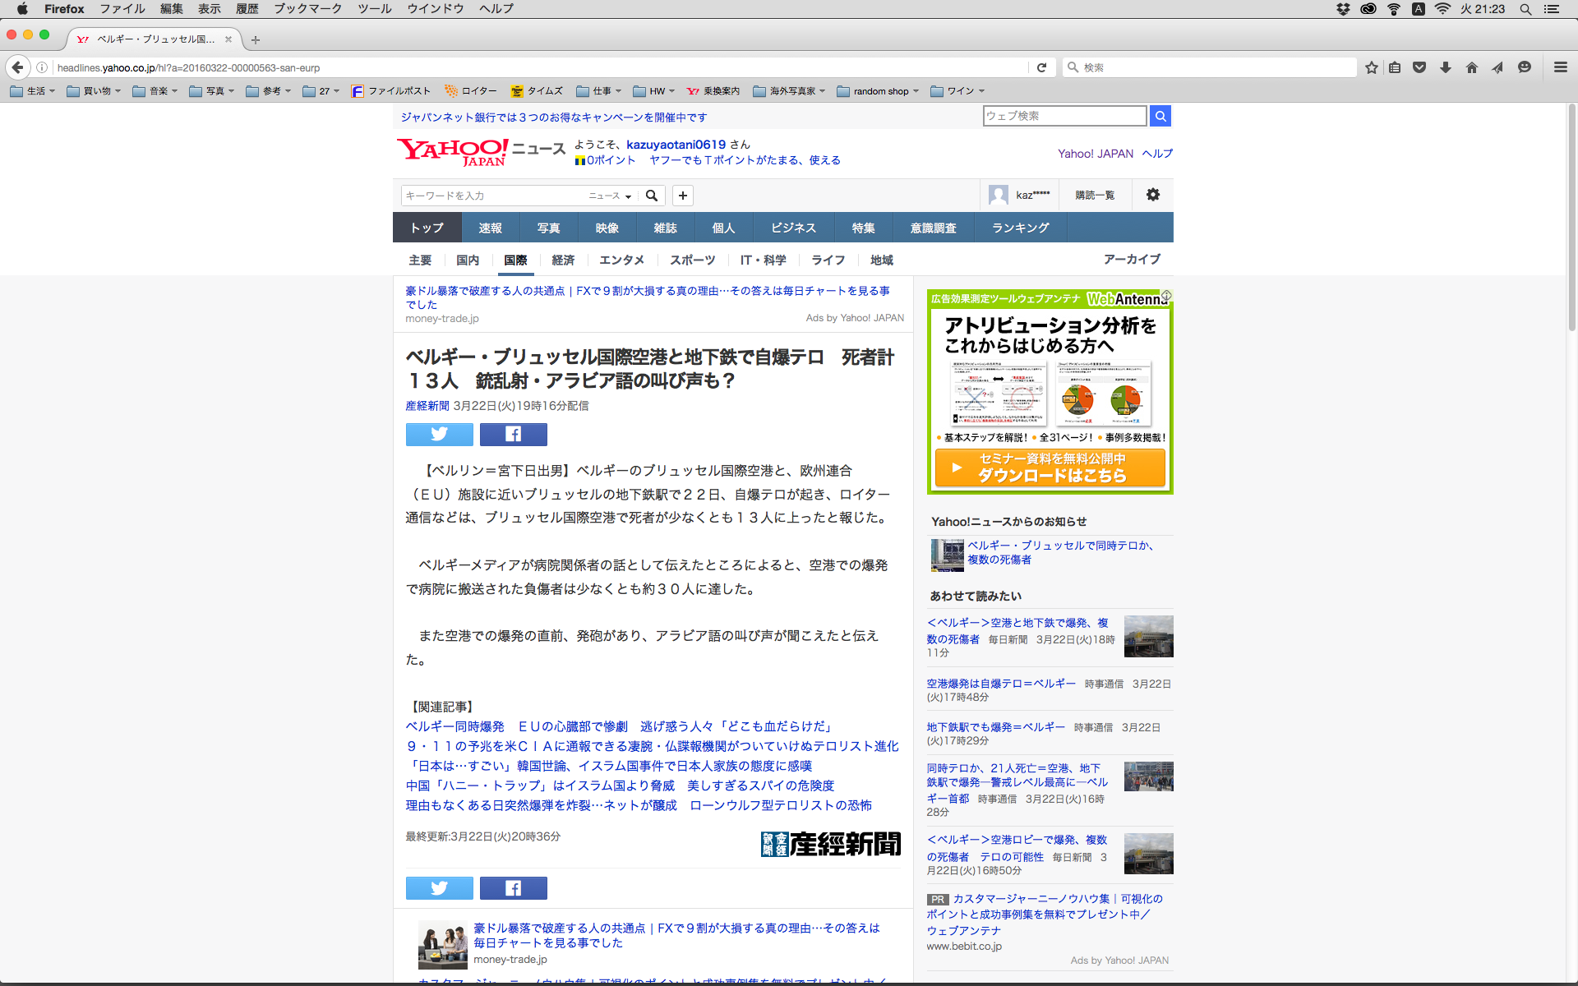The image size is (1578, 986).
Task: Bookmark this page with the star icon
Action: coord(1371,67)
